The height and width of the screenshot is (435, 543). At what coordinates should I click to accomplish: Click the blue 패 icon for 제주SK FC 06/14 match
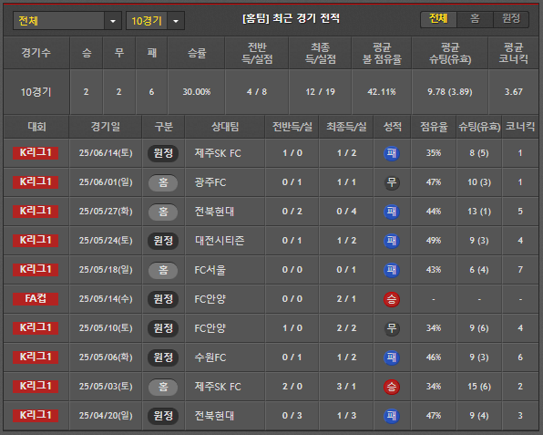392,153
